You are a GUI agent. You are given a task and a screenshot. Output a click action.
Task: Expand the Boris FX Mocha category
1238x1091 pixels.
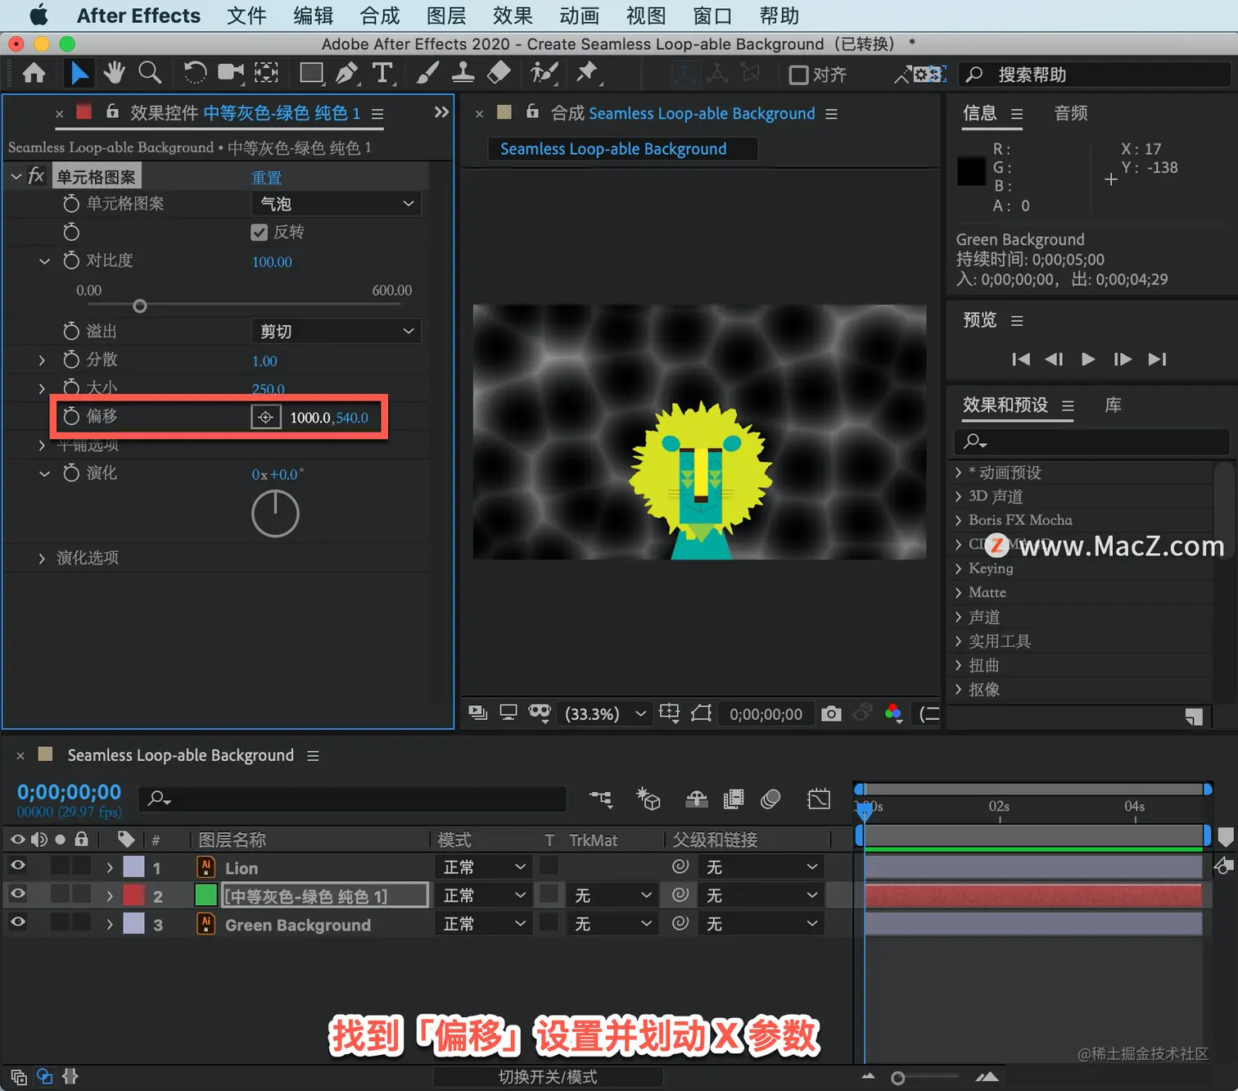click(x=958, y=520)
